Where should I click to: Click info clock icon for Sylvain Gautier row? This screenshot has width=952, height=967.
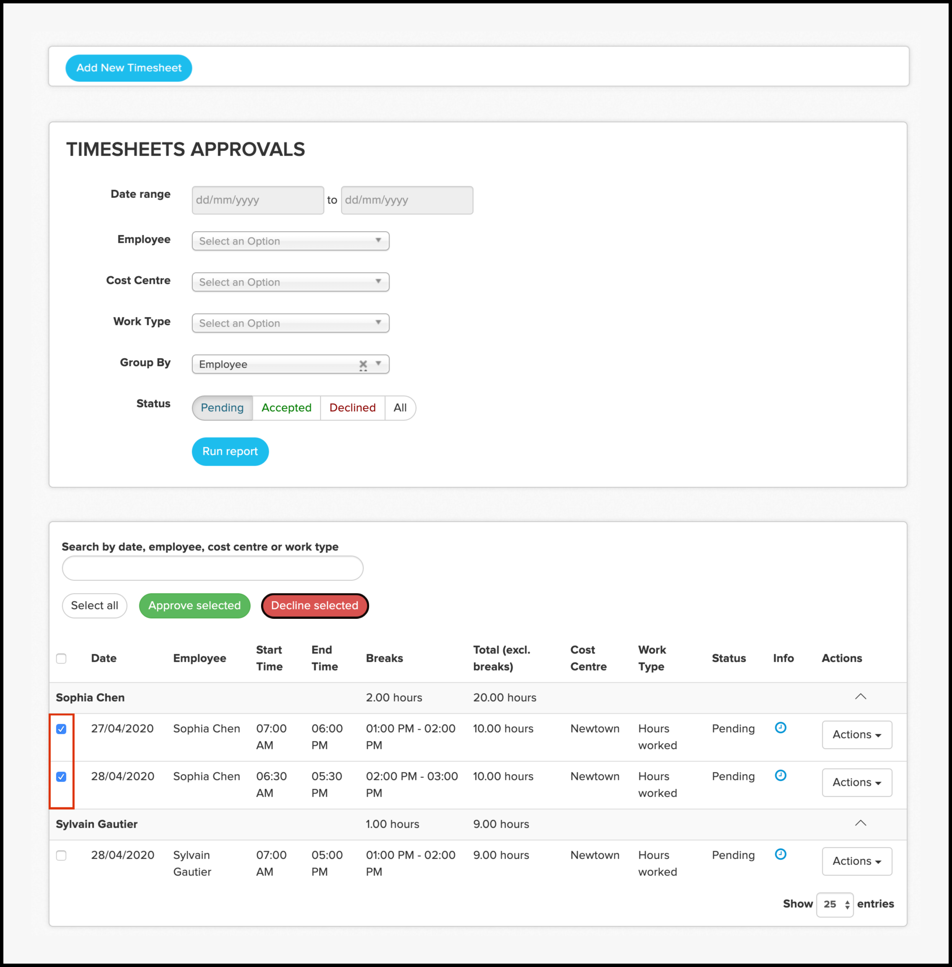(780, 854)
